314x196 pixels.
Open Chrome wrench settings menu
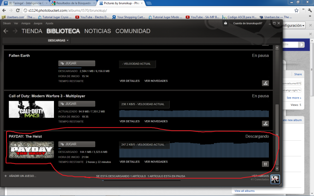click(310, 10)
